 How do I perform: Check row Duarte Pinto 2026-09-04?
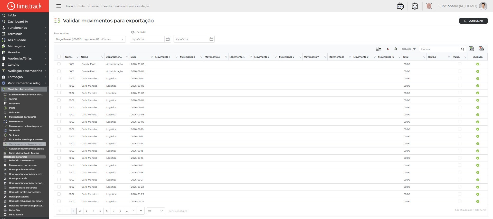coord(59,71)
